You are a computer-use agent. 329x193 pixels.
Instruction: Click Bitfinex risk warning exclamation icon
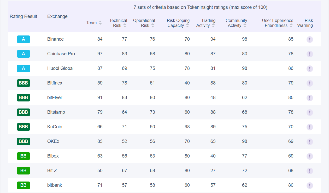[x=310, y=83]
